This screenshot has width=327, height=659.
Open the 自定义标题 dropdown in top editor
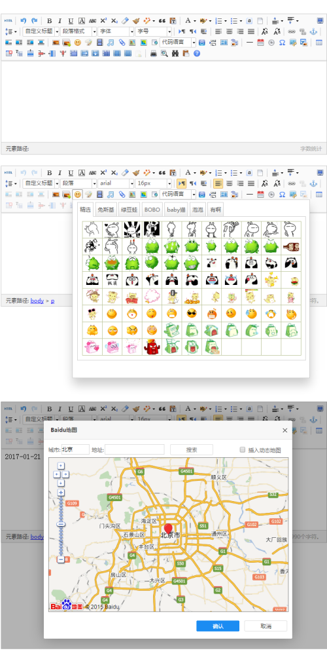(41, 31)
